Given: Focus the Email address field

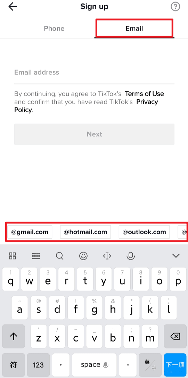Looking at the screenshot, I should 94,73.
